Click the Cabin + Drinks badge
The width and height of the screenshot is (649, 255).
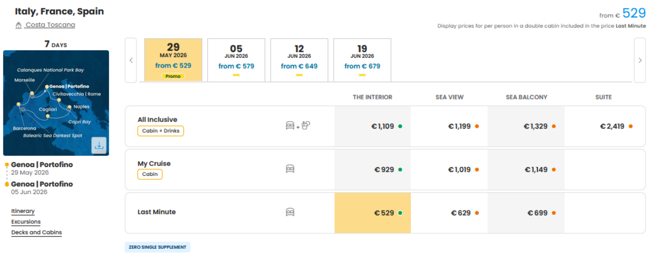tap(160, 131)
